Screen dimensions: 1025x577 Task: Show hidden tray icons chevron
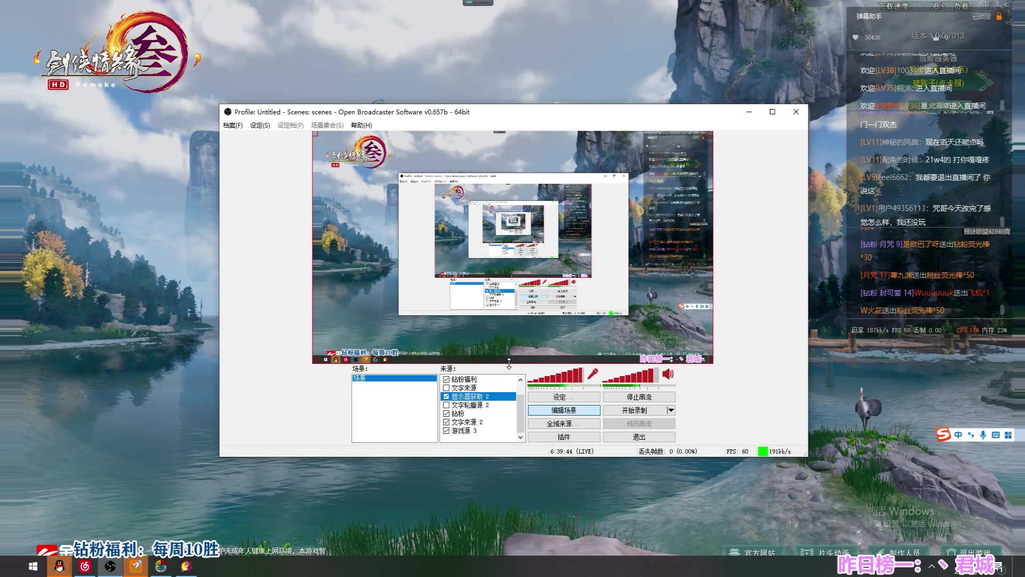(x=931, y=566)
